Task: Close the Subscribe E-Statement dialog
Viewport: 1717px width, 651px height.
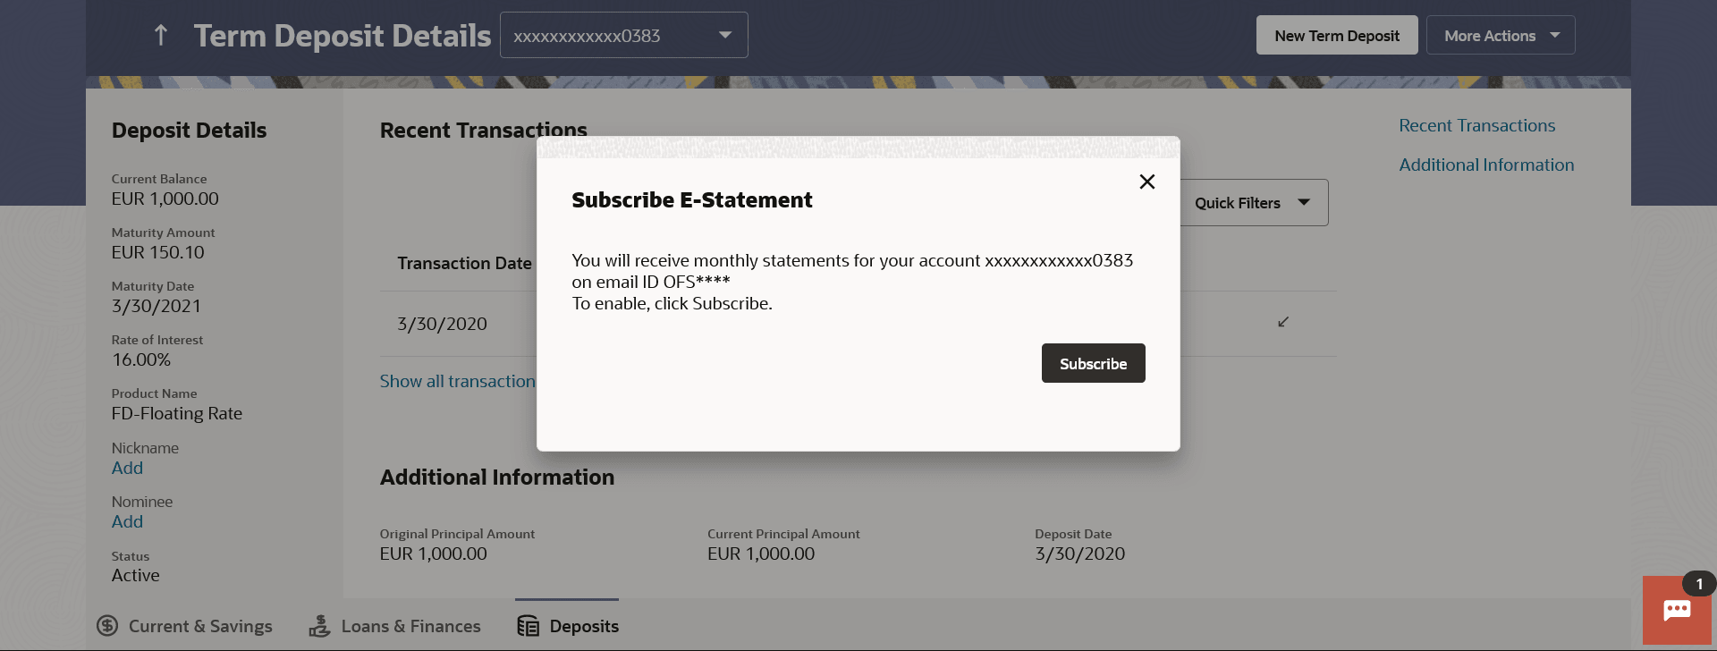Action: coord(1147,182)
